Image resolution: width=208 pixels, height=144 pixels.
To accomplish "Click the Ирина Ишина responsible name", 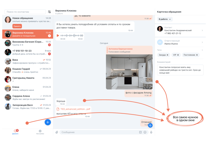I will click(171, 44).
